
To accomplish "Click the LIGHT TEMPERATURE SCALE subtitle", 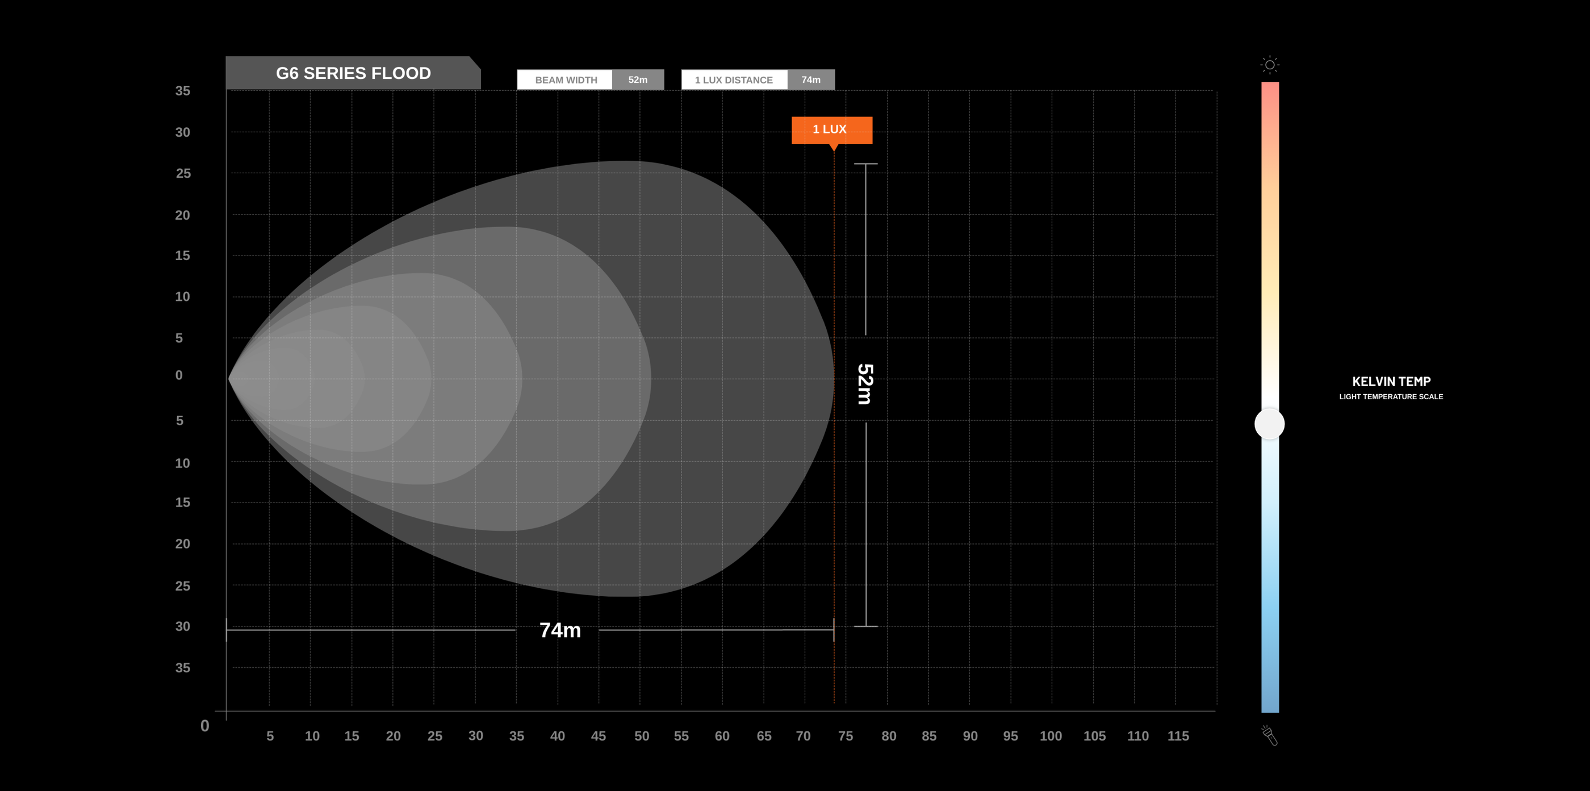I will coord(1391,397).
